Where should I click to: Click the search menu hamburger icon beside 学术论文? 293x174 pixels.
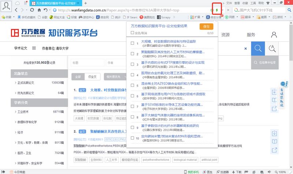(x=34, y=48)
